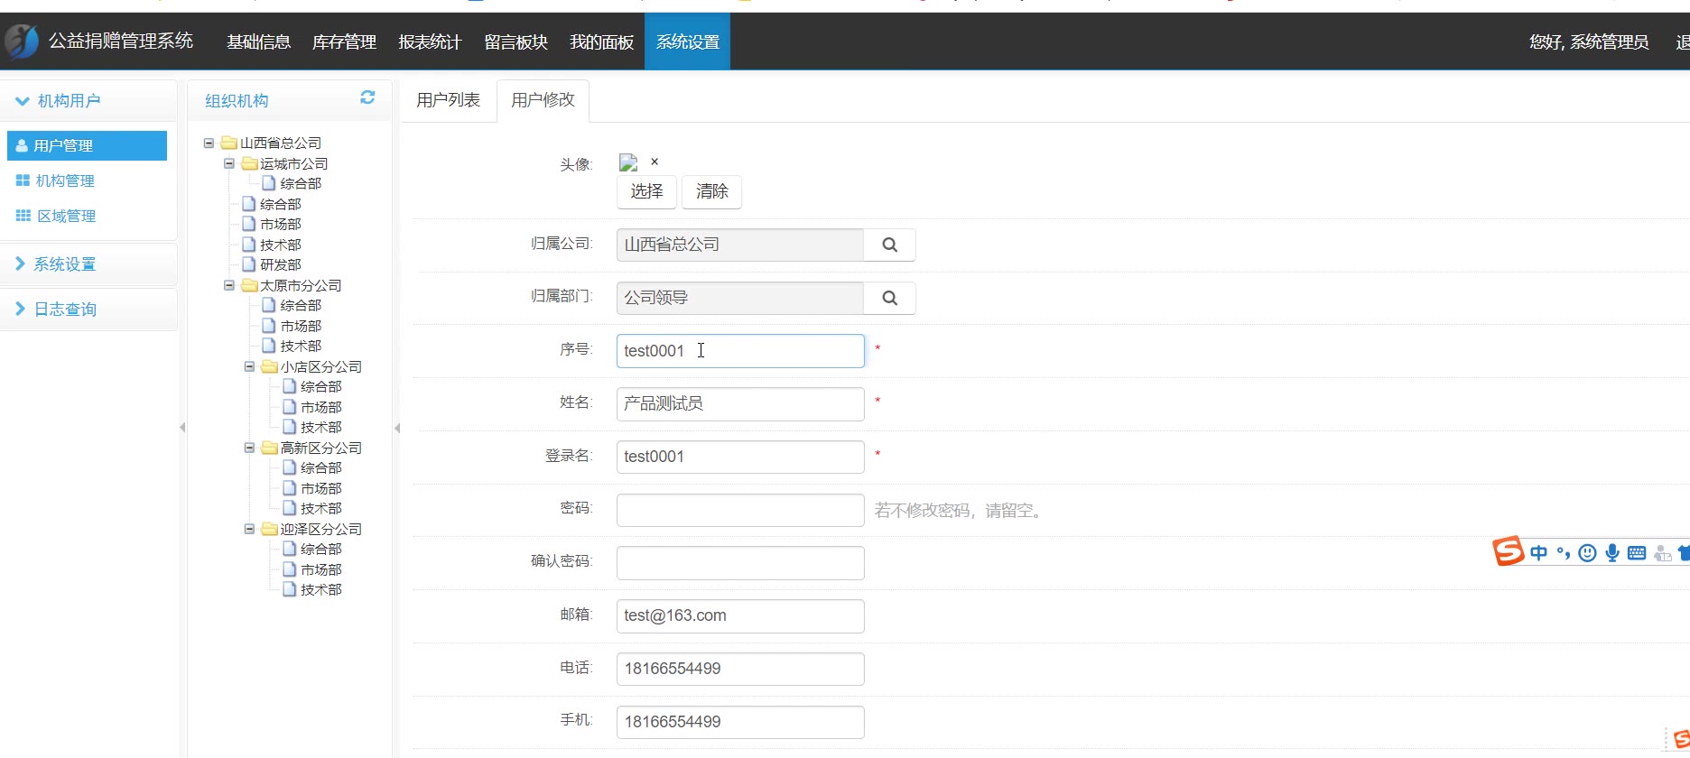Open 机构管理 in the sidebar
The width and height of the screenshot is (1690, 758).
[x=65, y=180]
